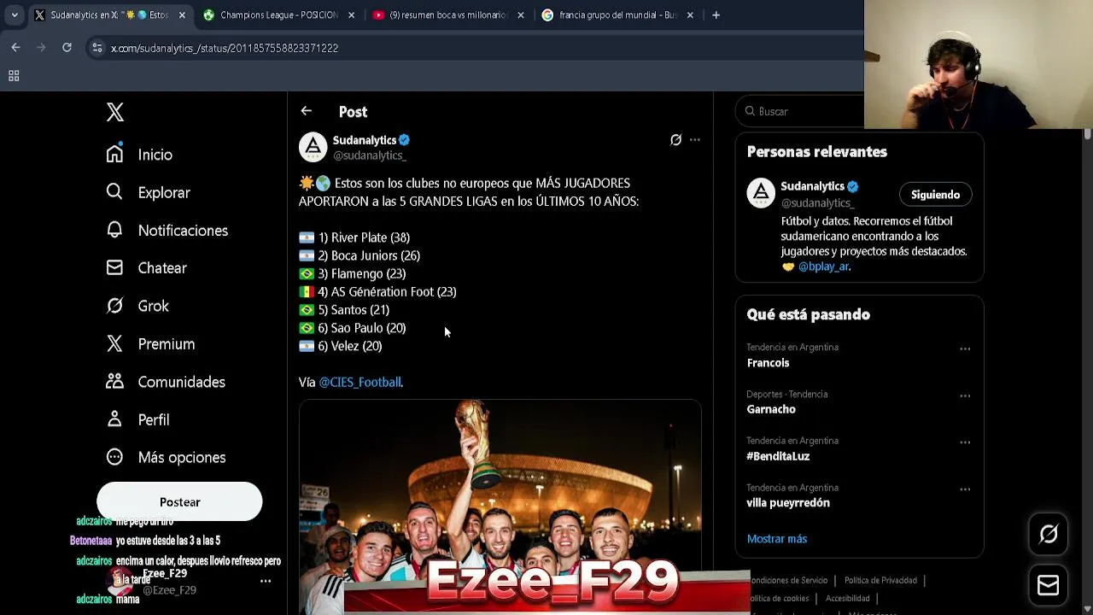Open site info icon in address bar
This screenshot has width=1093, height=615.
(97, 48)
